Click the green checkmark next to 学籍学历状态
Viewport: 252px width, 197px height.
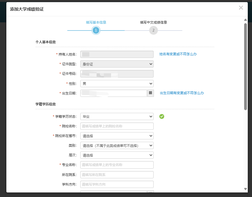coord(162,116)
